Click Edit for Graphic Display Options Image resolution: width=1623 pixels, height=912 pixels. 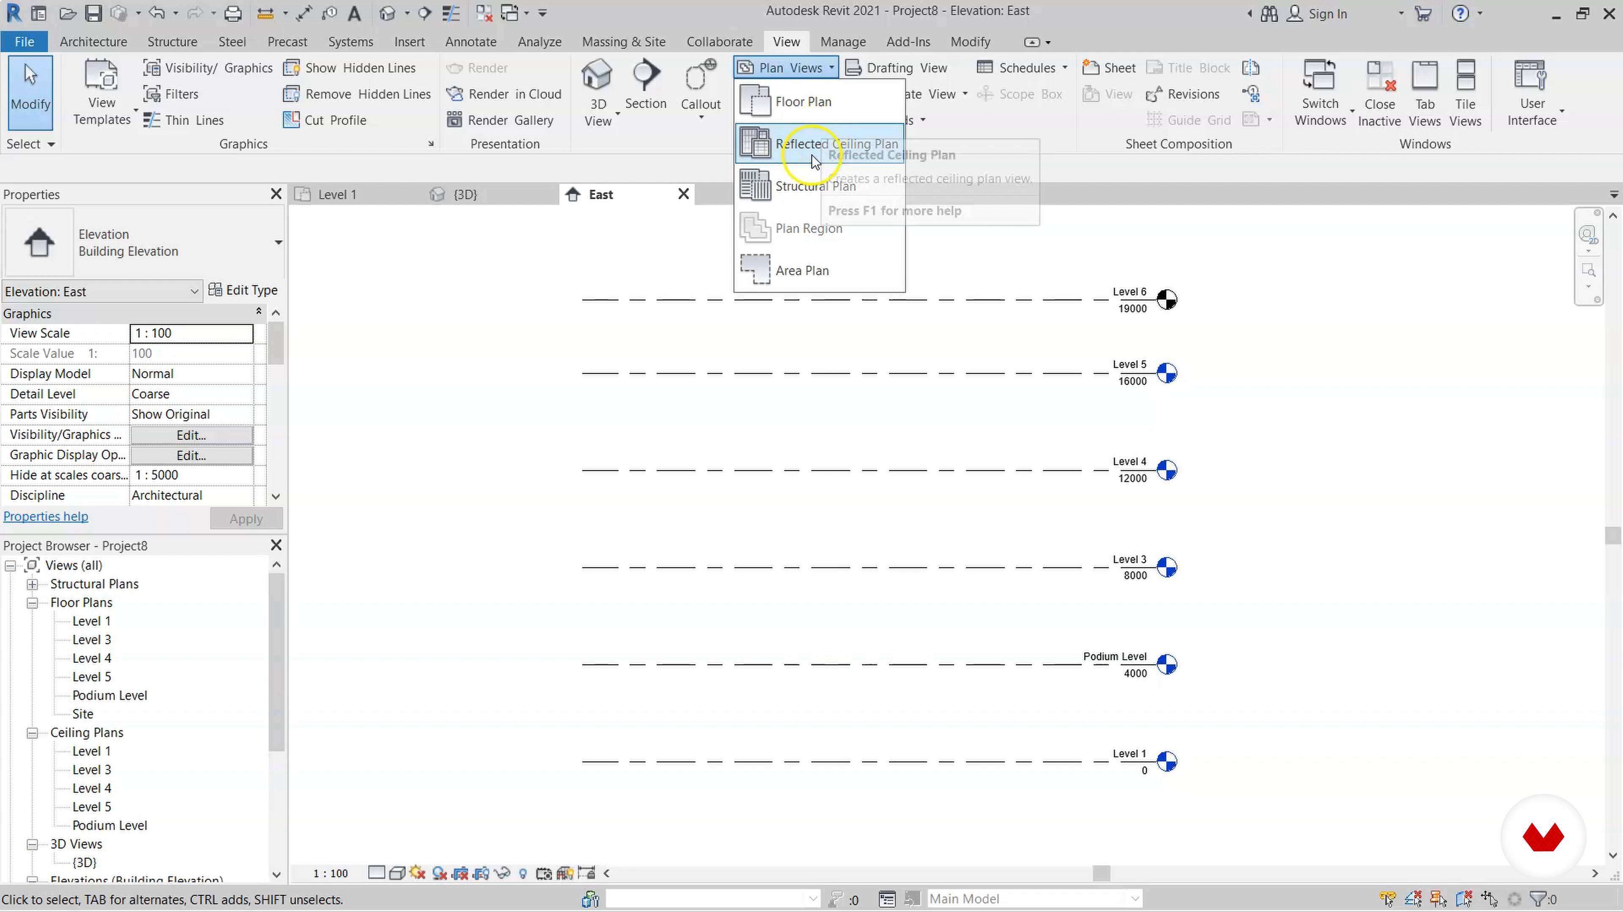[x=191, y=455]
